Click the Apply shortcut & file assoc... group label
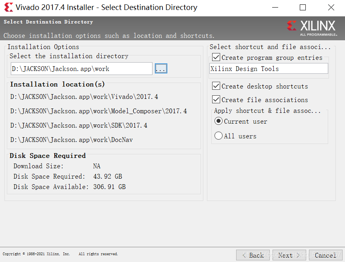 tap(267, 111)
